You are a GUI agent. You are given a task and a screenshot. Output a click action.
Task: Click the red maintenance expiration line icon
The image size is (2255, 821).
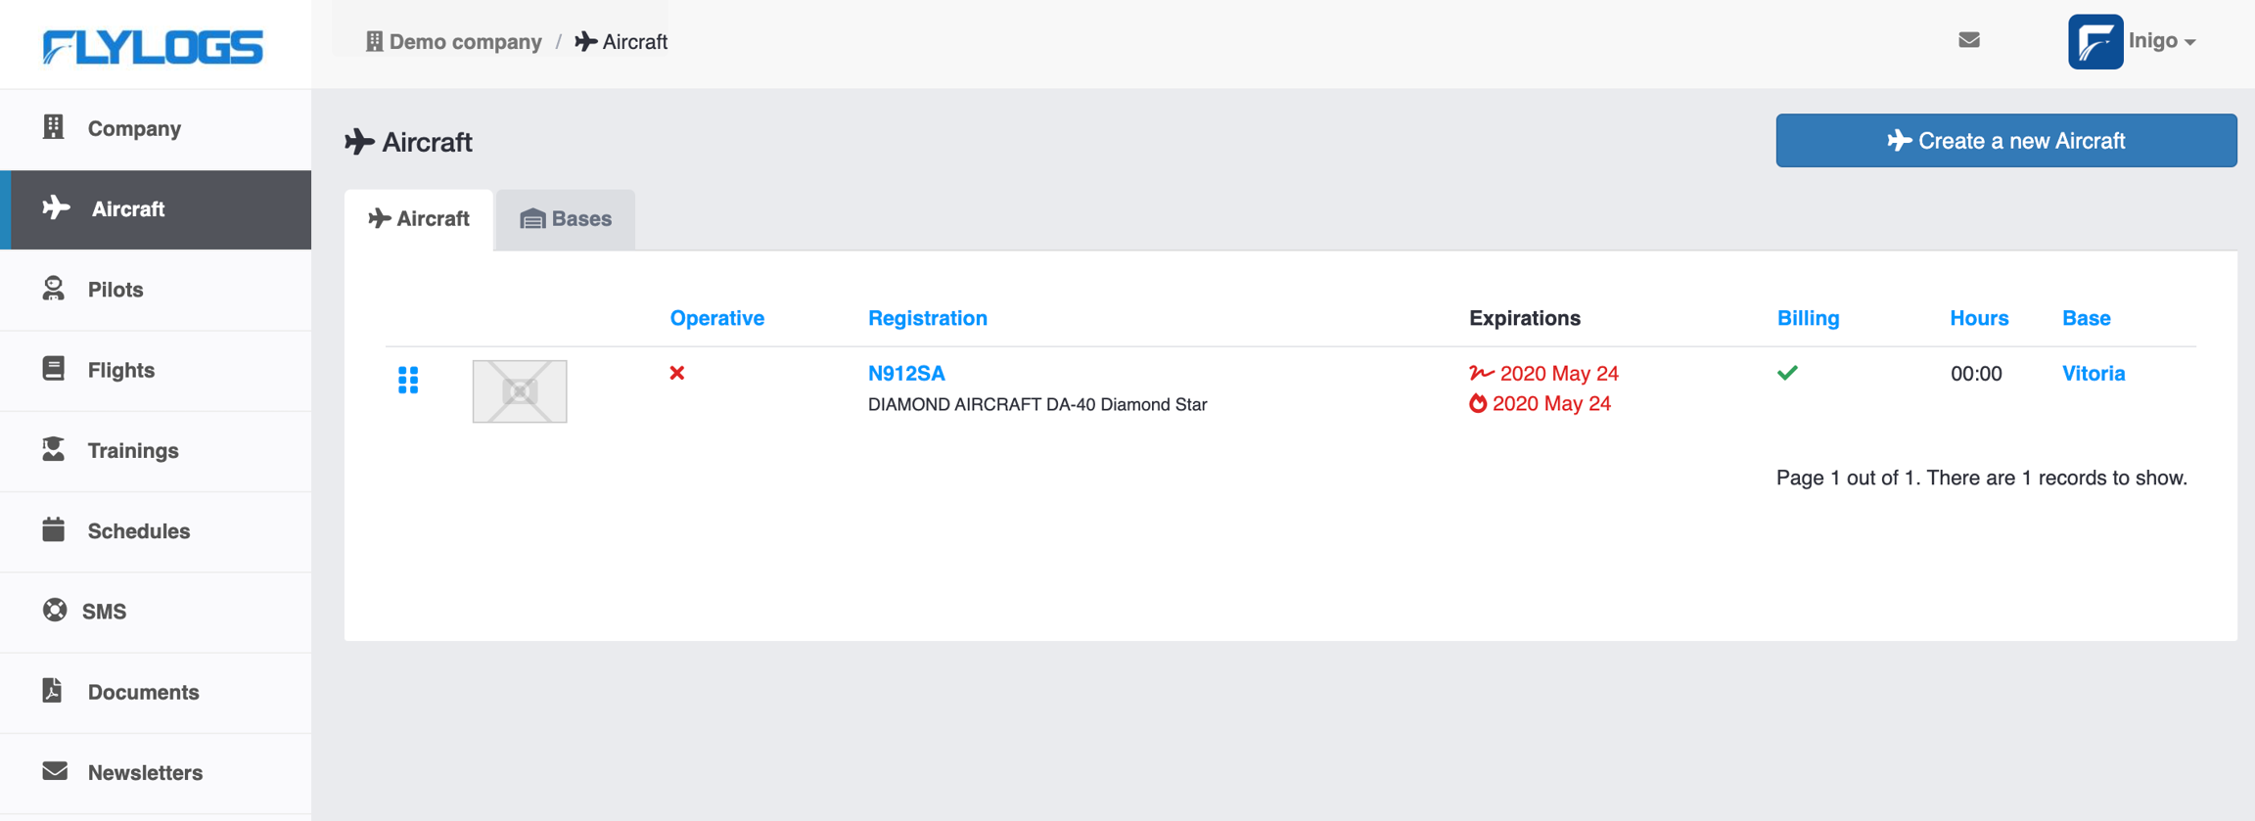pyautogui.click(x=1481, y=373)
